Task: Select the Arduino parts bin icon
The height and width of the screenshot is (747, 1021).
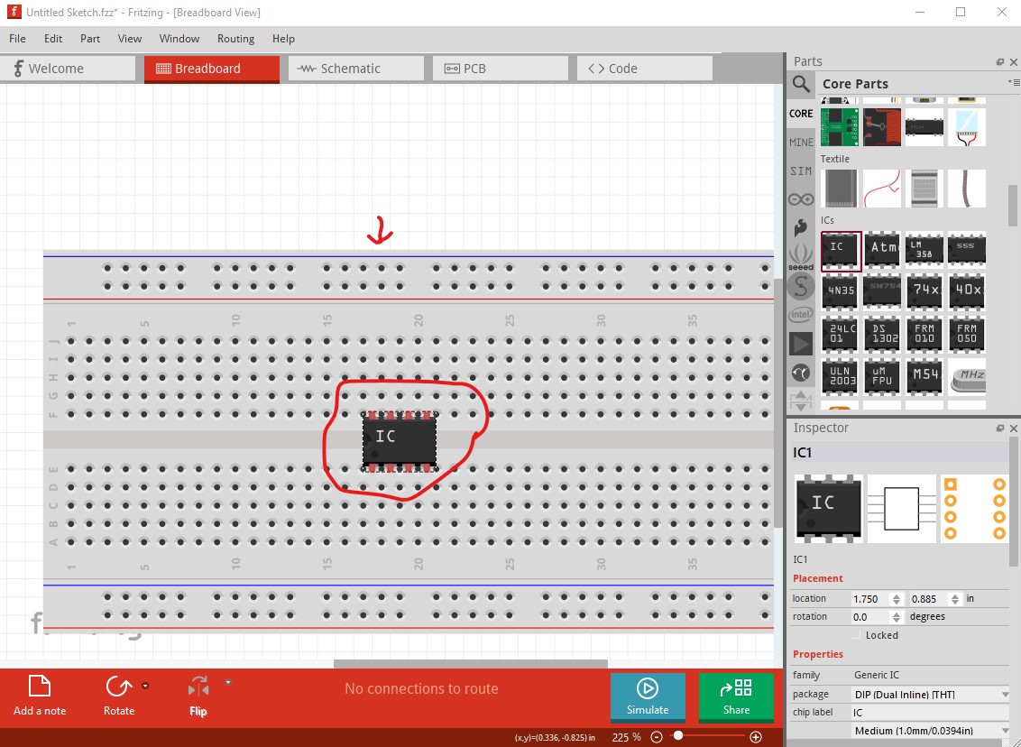Action: tap(800, 199)
